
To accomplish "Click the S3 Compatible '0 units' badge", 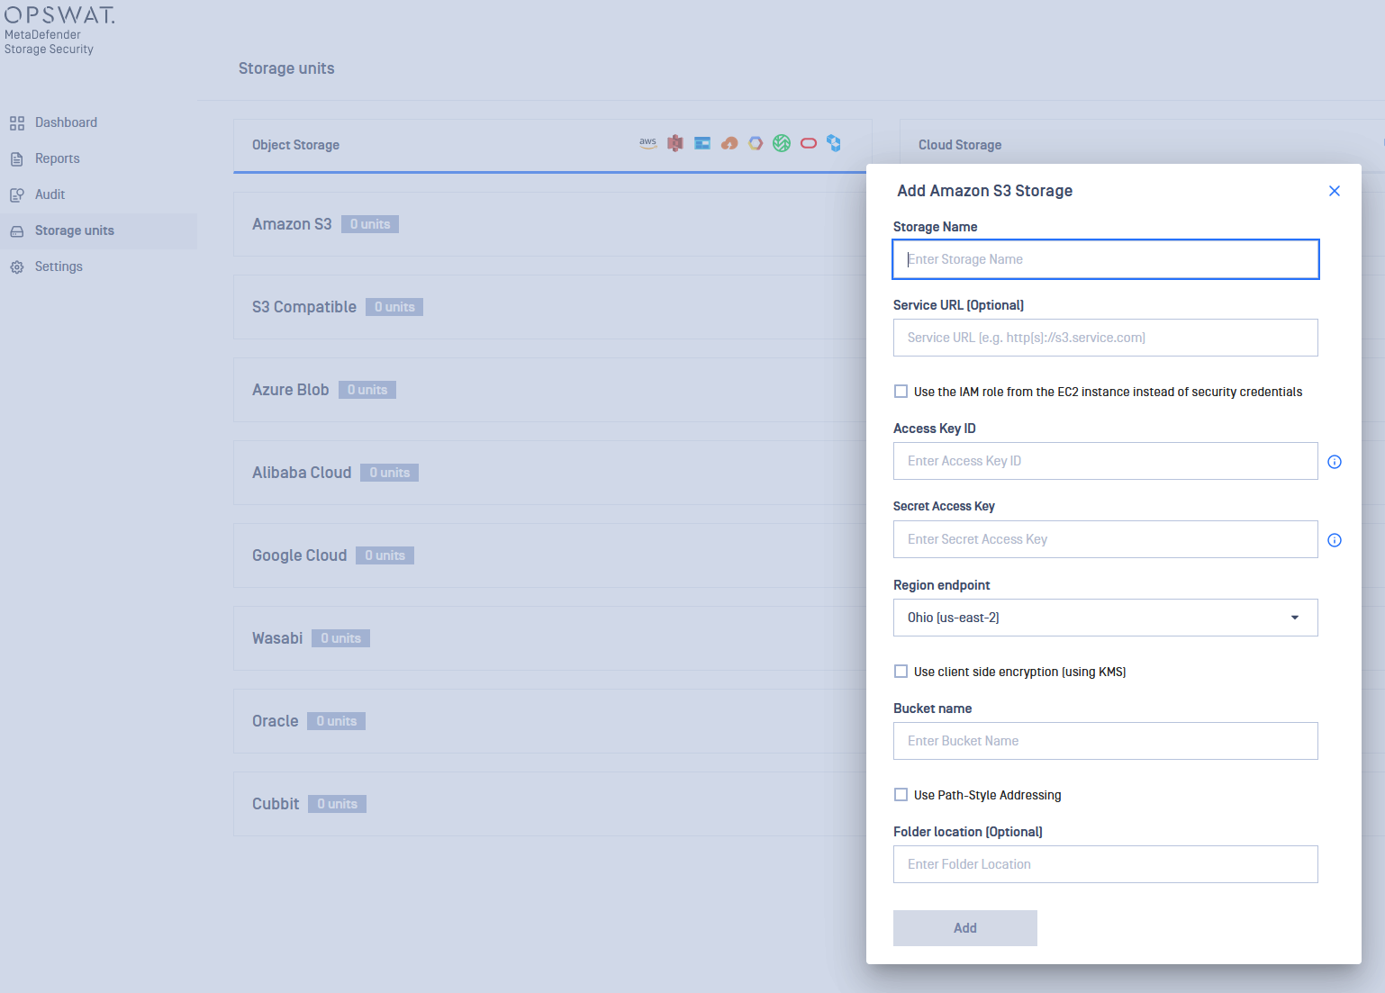I will [394, 307].
